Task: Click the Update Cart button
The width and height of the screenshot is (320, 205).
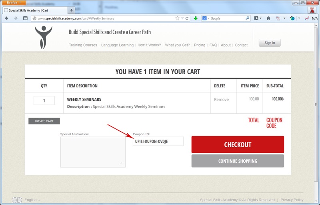Action: point(44,121)
